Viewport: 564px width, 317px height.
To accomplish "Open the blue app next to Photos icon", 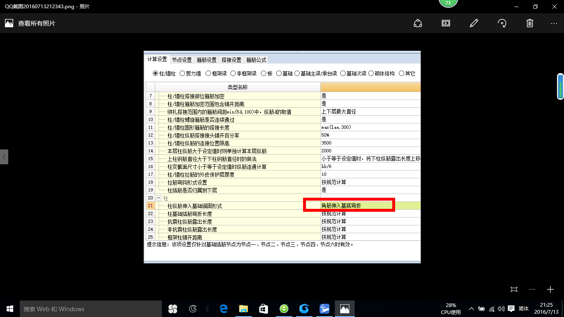I will [x=324, y=309].
